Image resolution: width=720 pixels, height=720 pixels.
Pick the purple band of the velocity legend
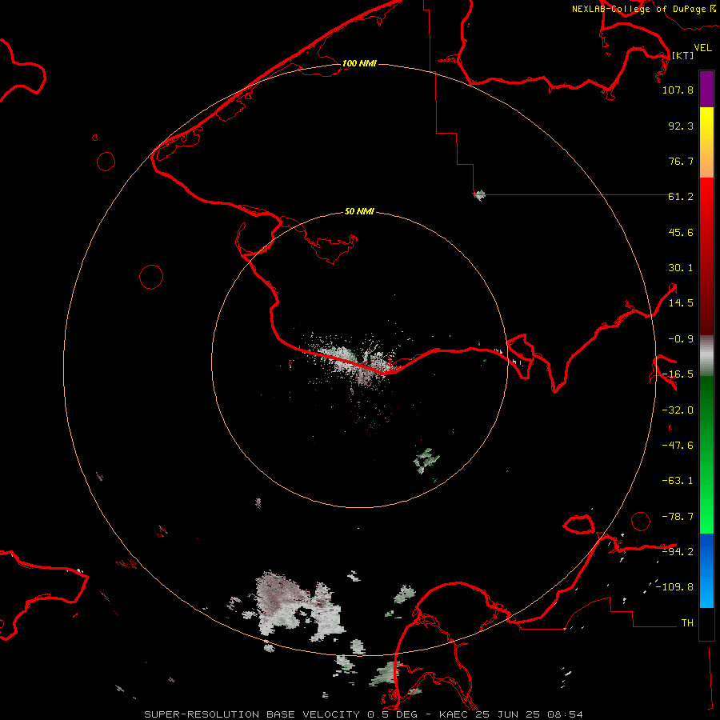click(x=706, y=90)
